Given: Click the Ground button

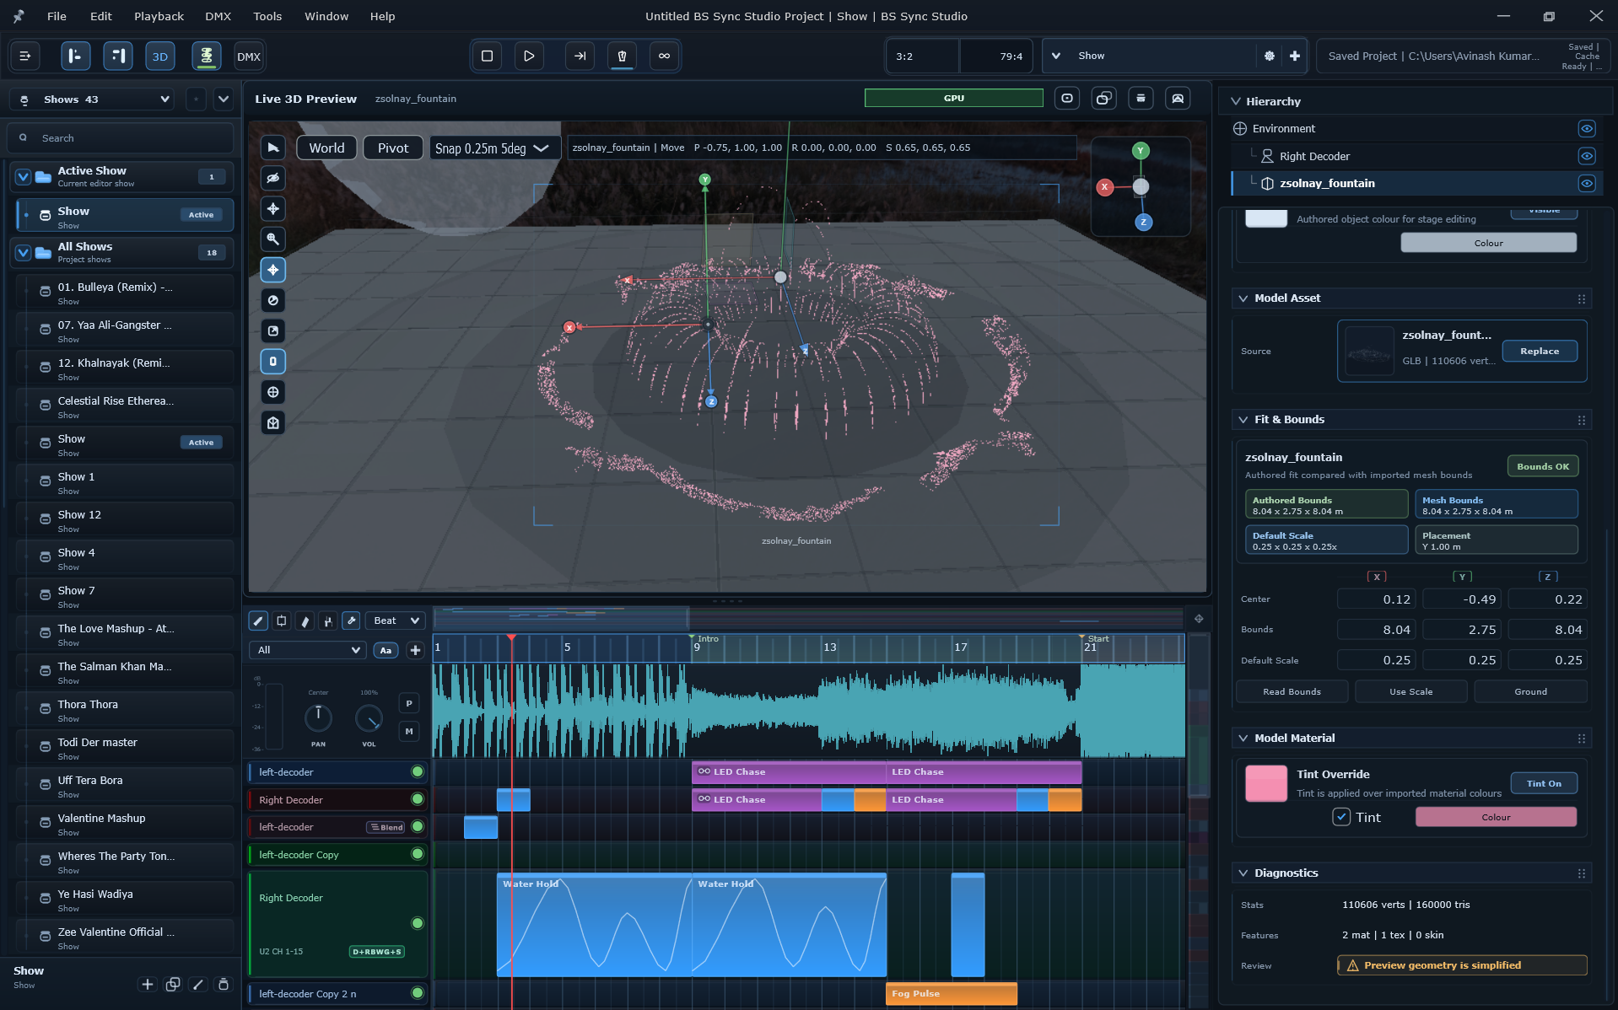Looking at the screenshot, I should (1530, 691).
